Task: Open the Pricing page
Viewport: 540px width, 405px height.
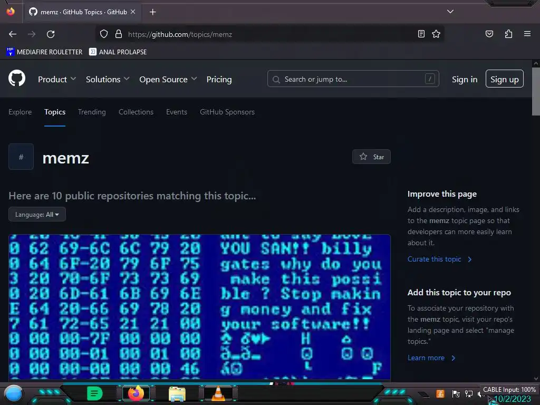Action: tap(219, 79)
